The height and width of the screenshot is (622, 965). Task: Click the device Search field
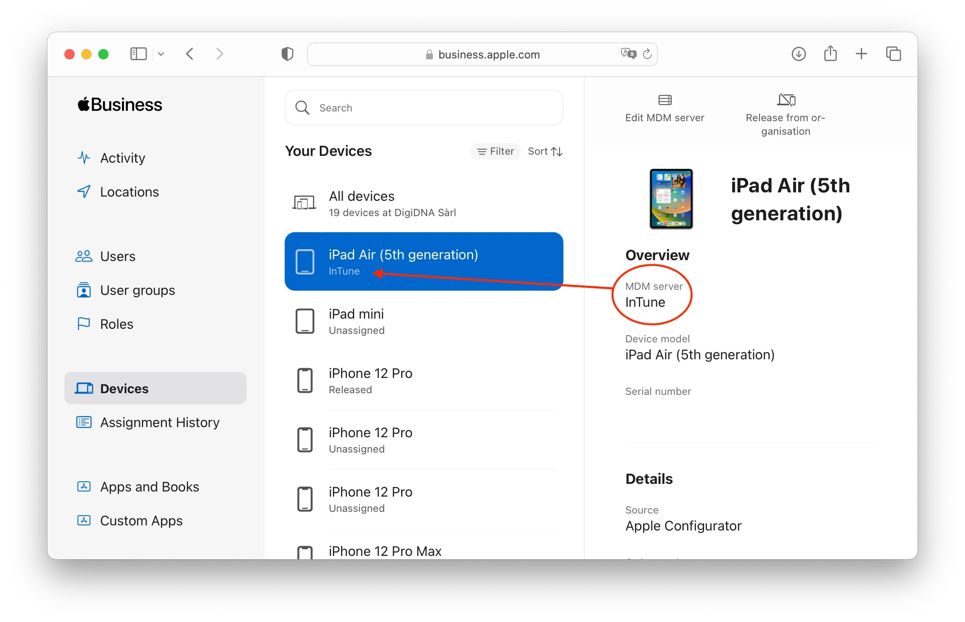(424, 108)
